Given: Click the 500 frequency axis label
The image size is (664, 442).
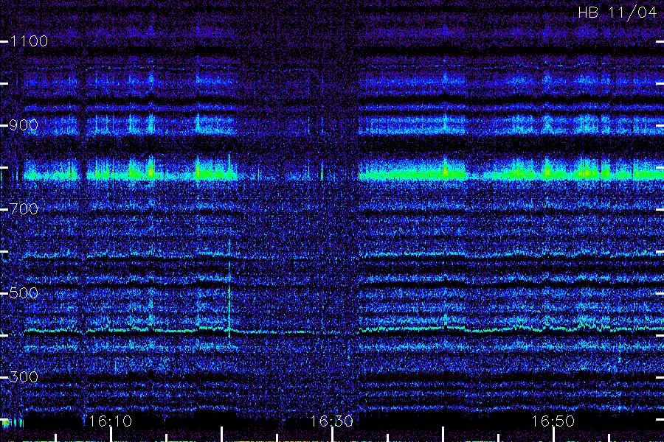Looking at the screenshot, I should point(24,292).
